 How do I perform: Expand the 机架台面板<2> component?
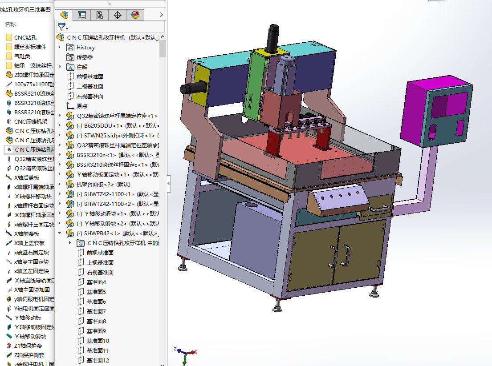click(x=60, y=184)
